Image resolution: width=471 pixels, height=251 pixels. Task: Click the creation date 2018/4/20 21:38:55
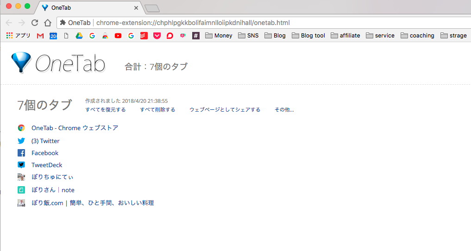point(145,101)
